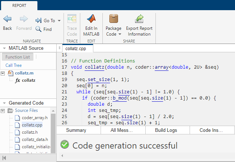The image size is (235, 162).
Task: Click the Function List button
Action: point(18,57)
